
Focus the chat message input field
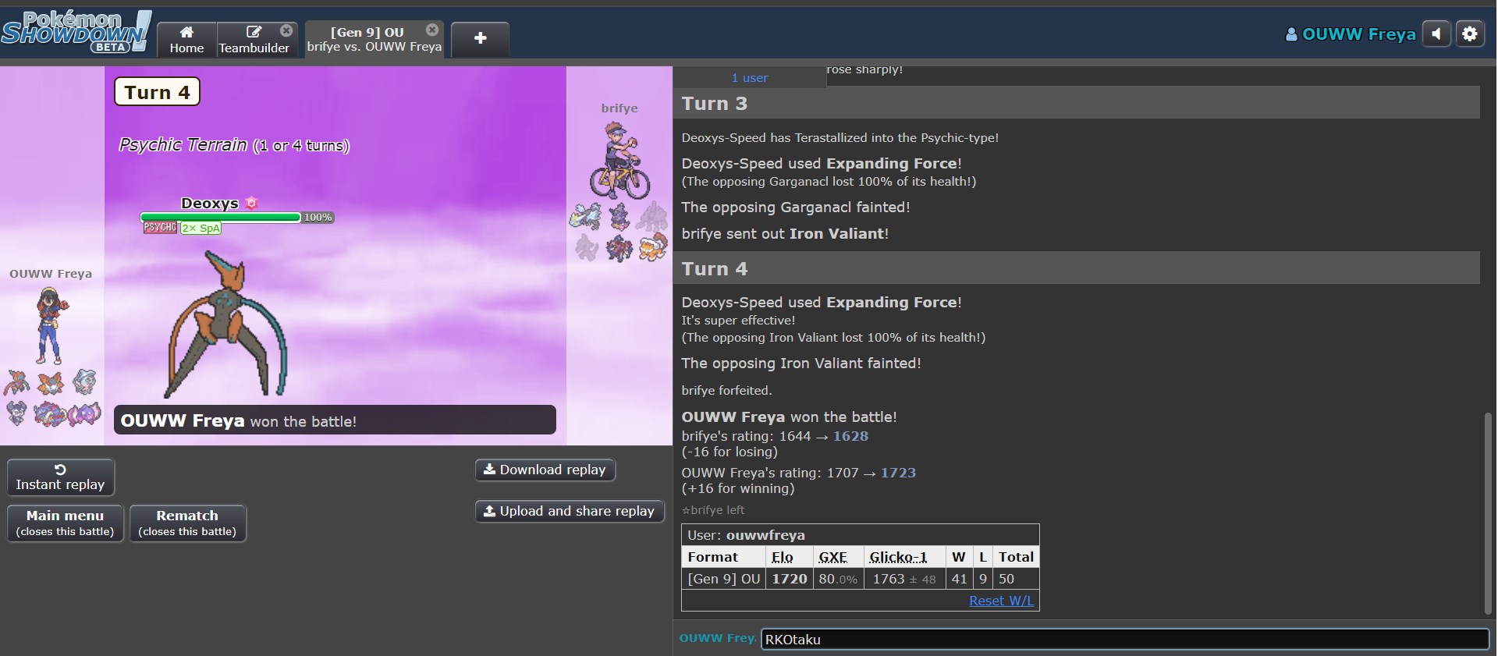point(1124,639)
